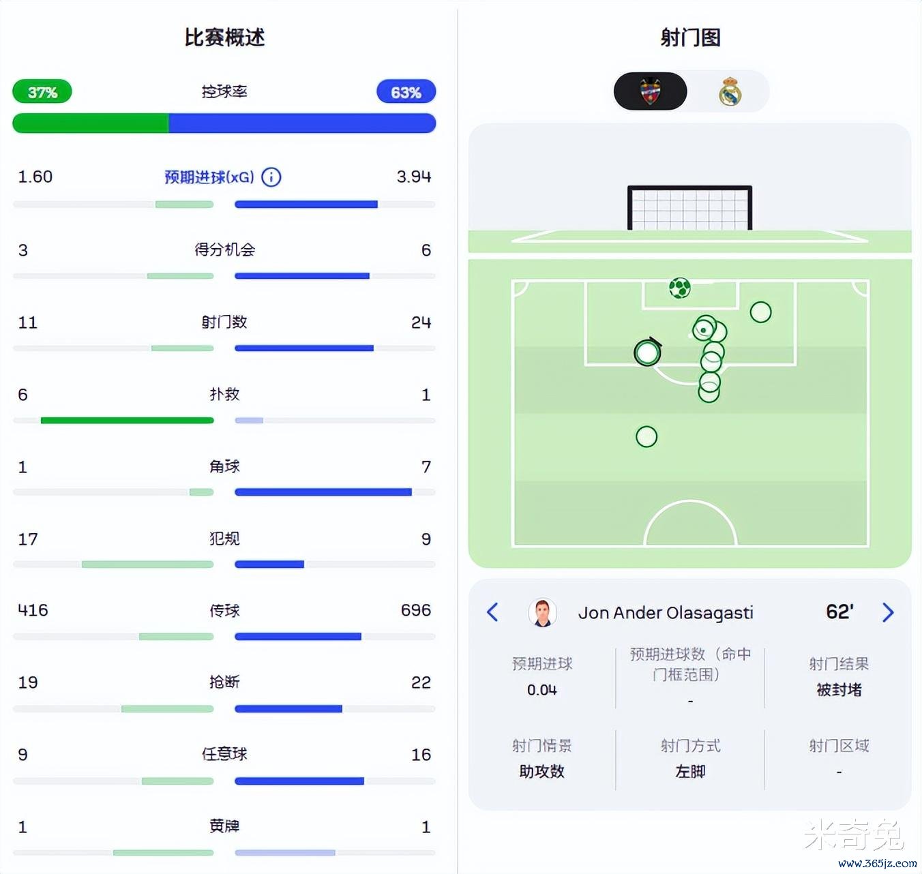Click the blue section of possession bar
The height and width of the screenshot is (874, 922).
pos(301,123)
